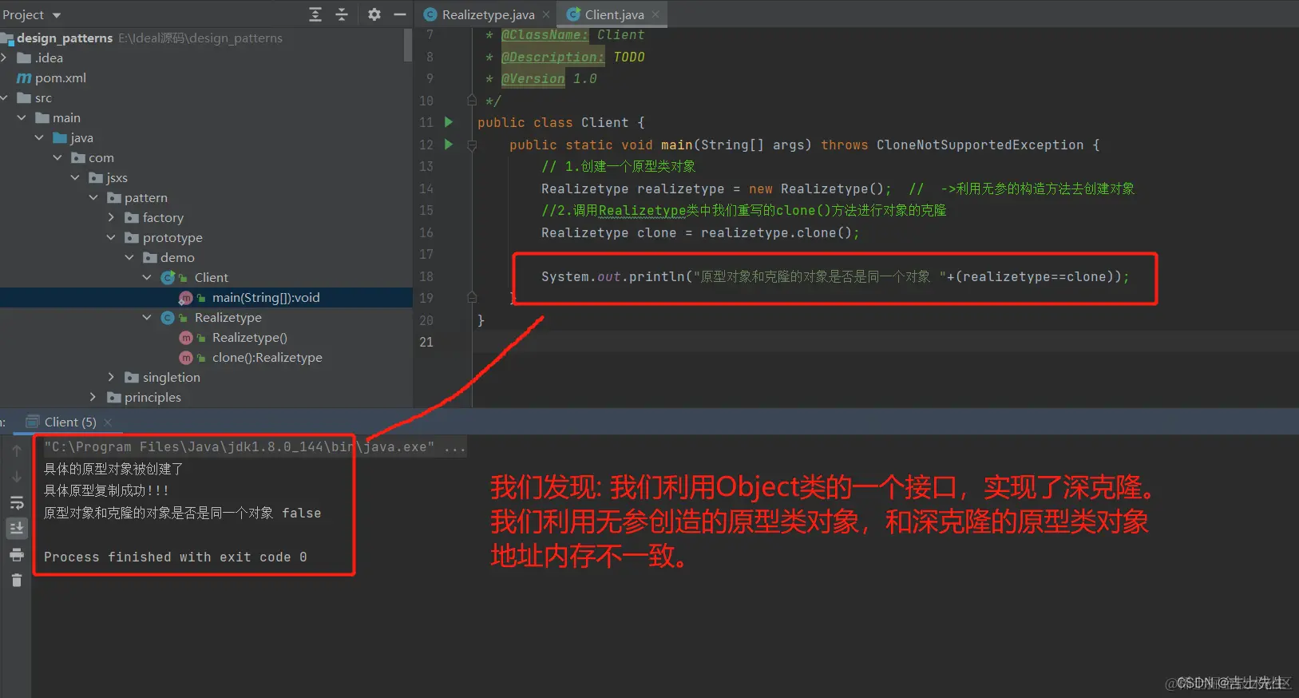Click 'realizetype.clone()' on line 16

776,232
